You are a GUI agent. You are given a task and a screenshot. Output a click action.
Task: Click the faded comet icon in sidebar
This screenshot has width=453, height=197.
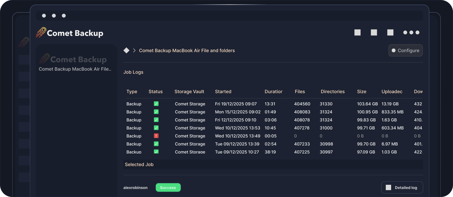point(44,59)
